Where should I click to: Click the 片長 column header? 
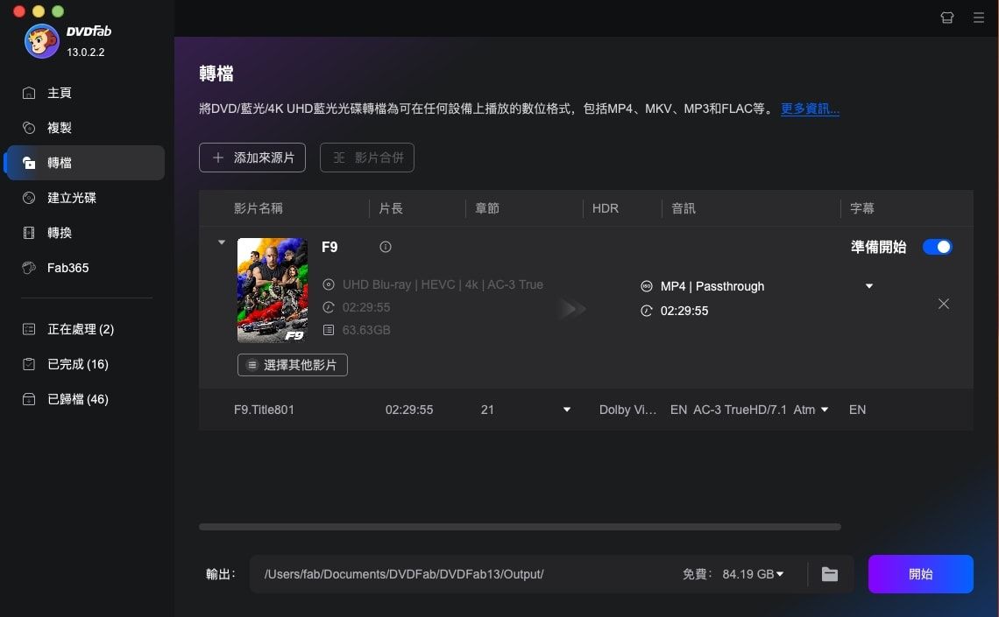pyautogui.click(x=391, y=208)
